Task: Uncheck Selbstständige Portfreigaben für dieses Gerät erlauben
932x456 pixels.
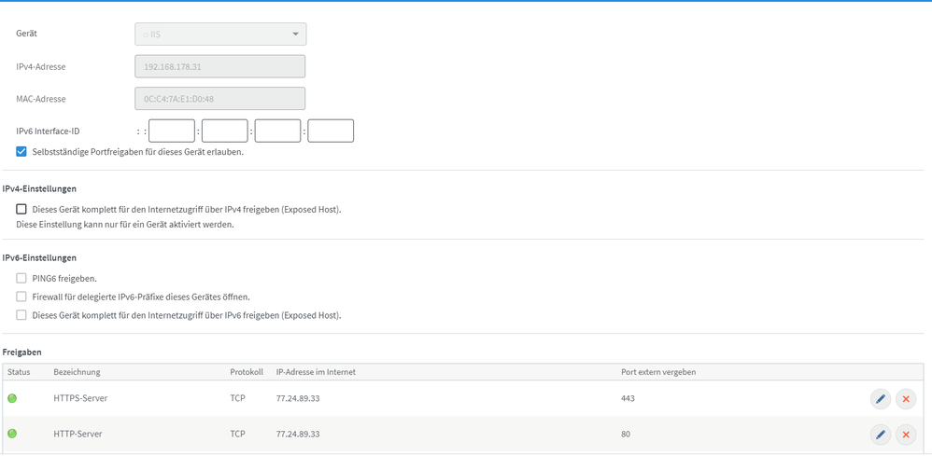Action: [21, 151]
